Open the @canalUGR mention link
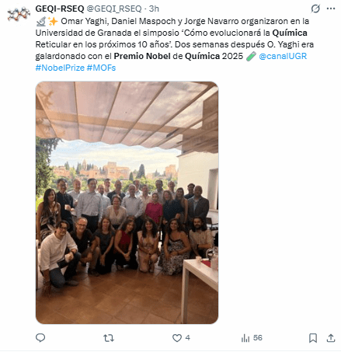Viewport: 341px width, 352px height. click(x=283, y=56)
